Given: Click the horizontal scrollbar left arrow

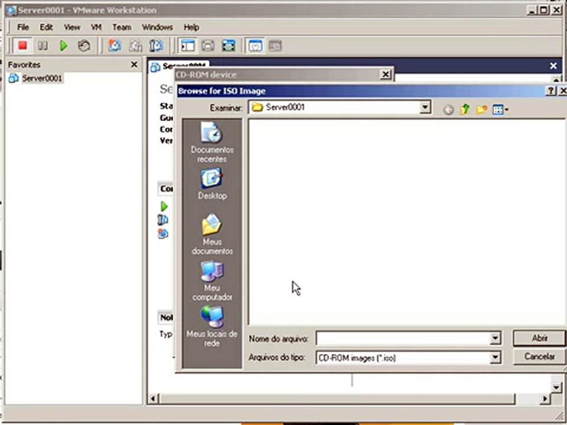Looking at the screenshot, I should click(x=153, y=399).
